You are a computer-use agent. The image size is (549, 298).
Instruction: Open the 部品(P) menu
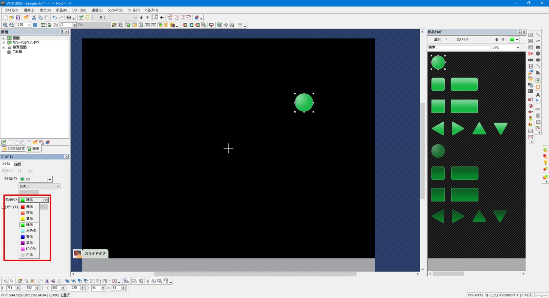coord(62,10)
